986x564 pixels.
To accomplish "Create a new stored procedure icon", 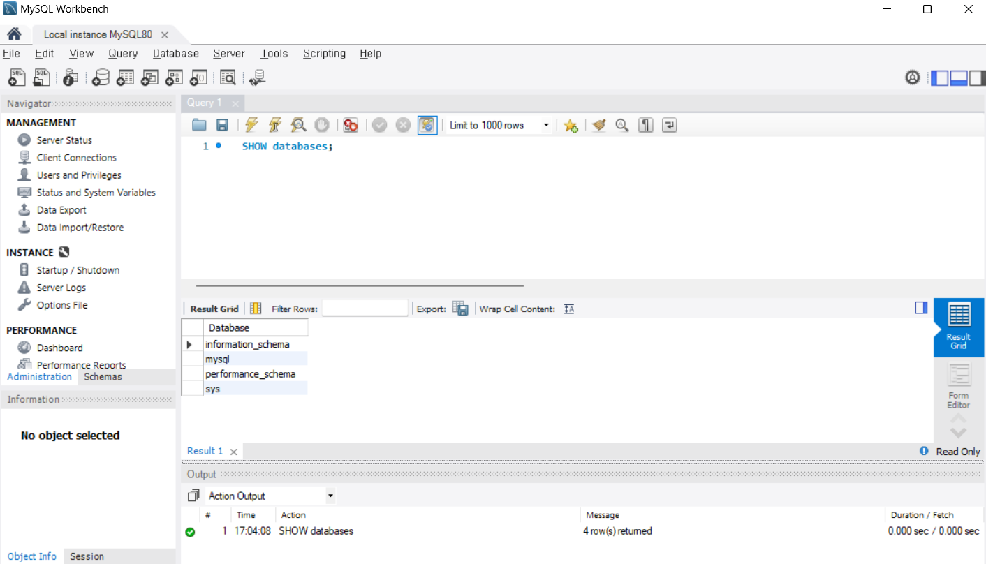I will pos(174,77).
